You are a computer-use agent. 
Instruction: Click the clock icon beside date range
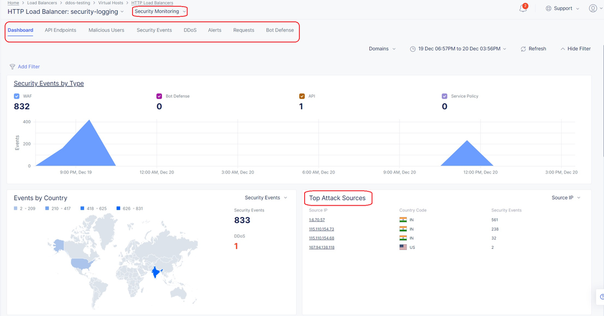pyautogui.click(x=412, y=49)
